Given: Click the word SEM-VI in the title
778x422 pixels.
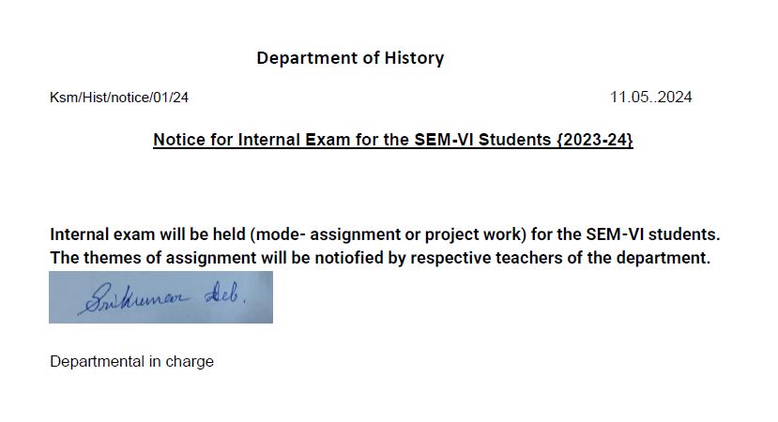Looking at the screenshot, I should tap(444, 140).
